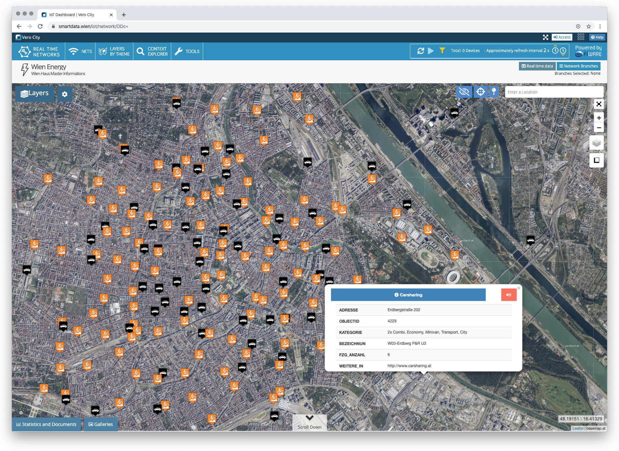Open a new browser tab
Viewport: 619px width, 451px height.
tap(124, 15)
